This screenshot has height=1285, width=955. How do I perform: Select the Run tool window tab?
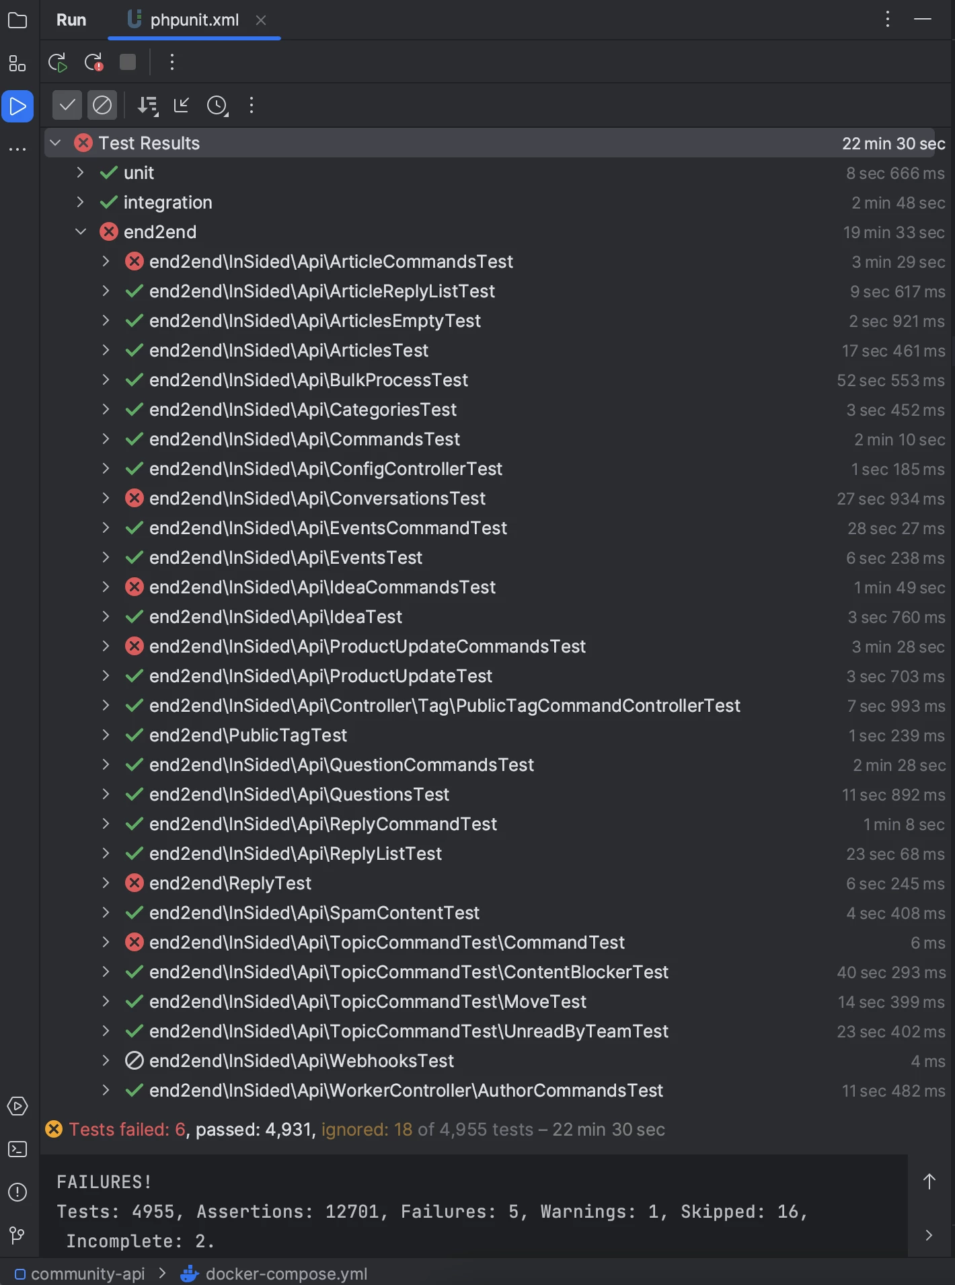point(71,20)
